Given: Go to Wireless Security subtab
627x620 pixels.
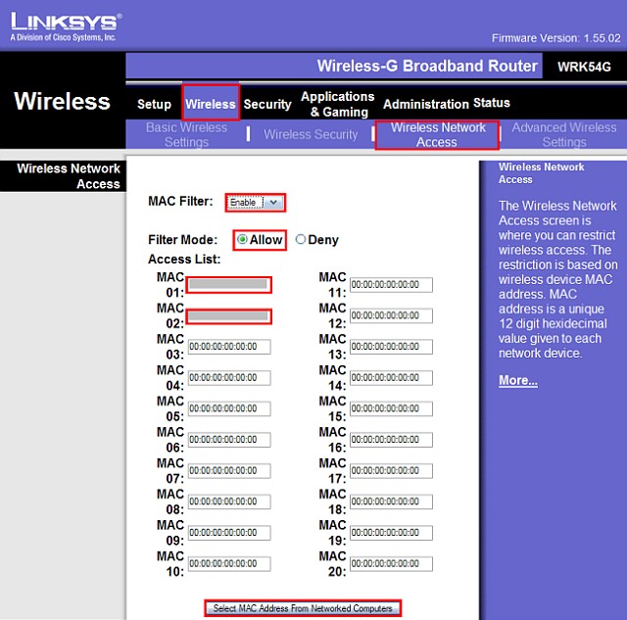Looking at the screenshot, I should pyautogui.click(x=311, y=134).
